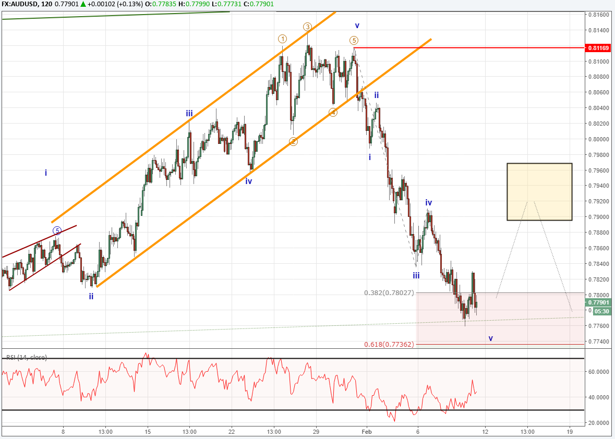
Task: Click the Feb label on time axis
Action: coord(367,432)
